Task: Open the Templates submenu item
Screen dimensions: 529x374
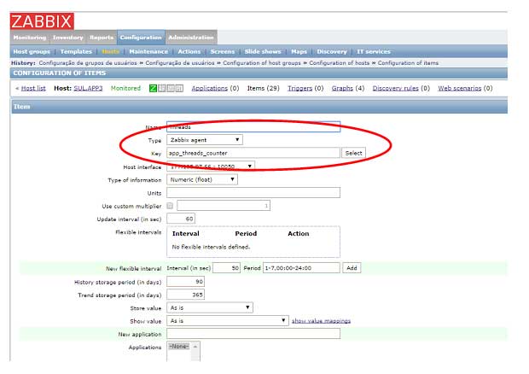Action: click(x=76, y=51)
